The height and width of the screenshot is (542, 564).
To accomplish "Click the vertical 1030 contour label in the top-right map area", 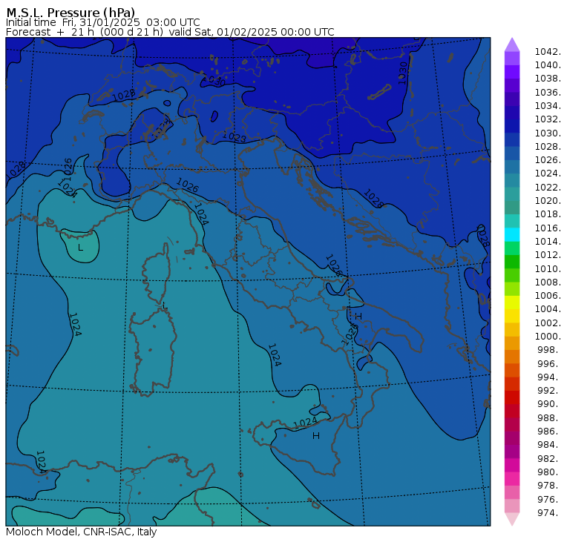I will [403, 73].
